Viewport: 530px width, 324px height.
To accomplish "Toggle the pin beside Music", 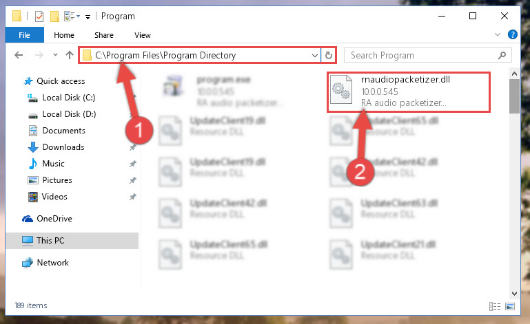I will tap(133, 164).
